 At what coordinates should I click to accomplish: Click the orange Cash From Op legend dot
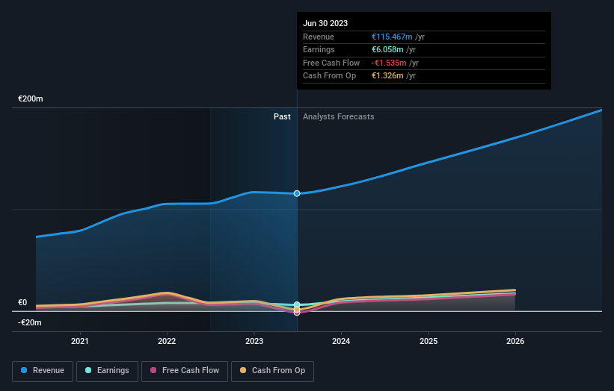click(243, 370)
